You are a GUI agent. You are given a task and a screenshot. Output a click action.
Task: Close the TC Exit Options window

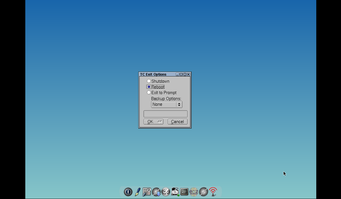click(x=188, y=74)
